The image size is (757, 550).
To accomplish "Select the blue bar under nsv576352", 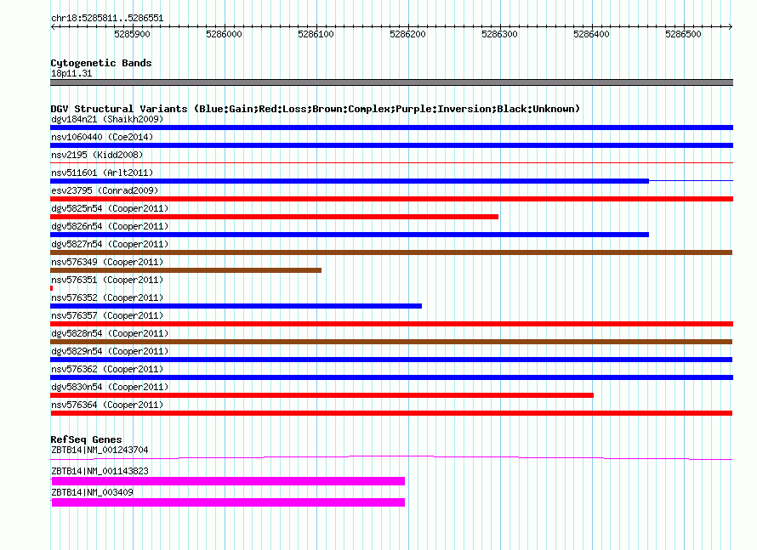I will 236,306.
